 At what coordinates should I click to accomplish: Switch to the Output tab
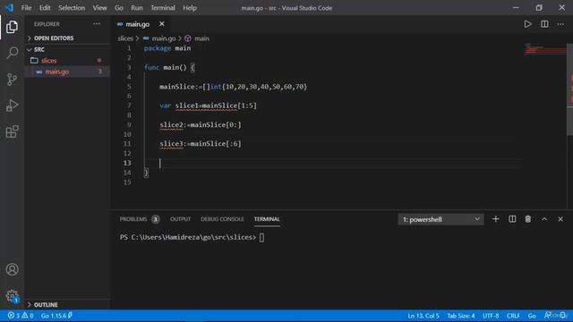[180, 219]
